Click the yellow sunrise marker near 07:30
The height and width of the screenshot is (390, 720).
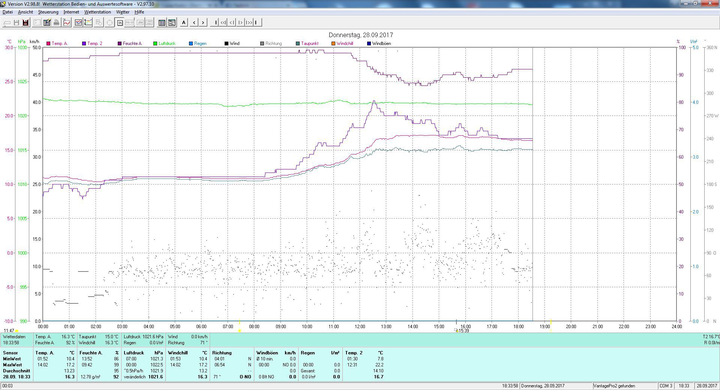pos(240,331)
